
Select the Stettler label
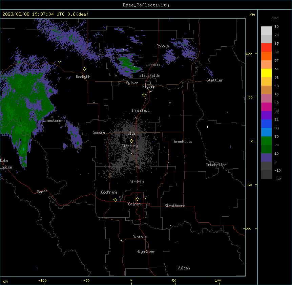(215, 80)
